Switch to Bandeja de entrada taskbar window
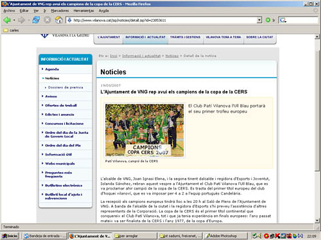The image size is (321, 240). click(45, 236)
